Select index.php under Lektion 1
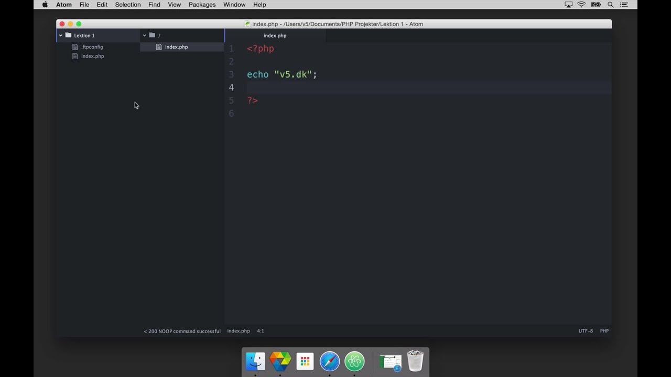671x377 pixels. point(92,56)
